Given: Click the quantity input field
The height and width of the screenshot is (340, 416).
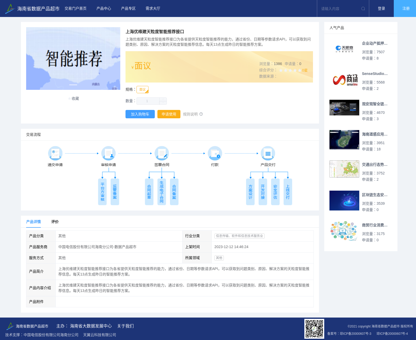Looking at the screenshot, I should (x=148, y=101).
